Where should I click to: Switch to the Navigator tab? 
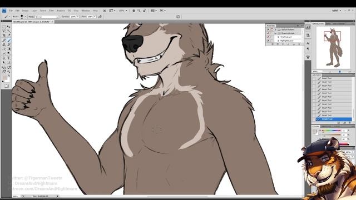(318, 23)
